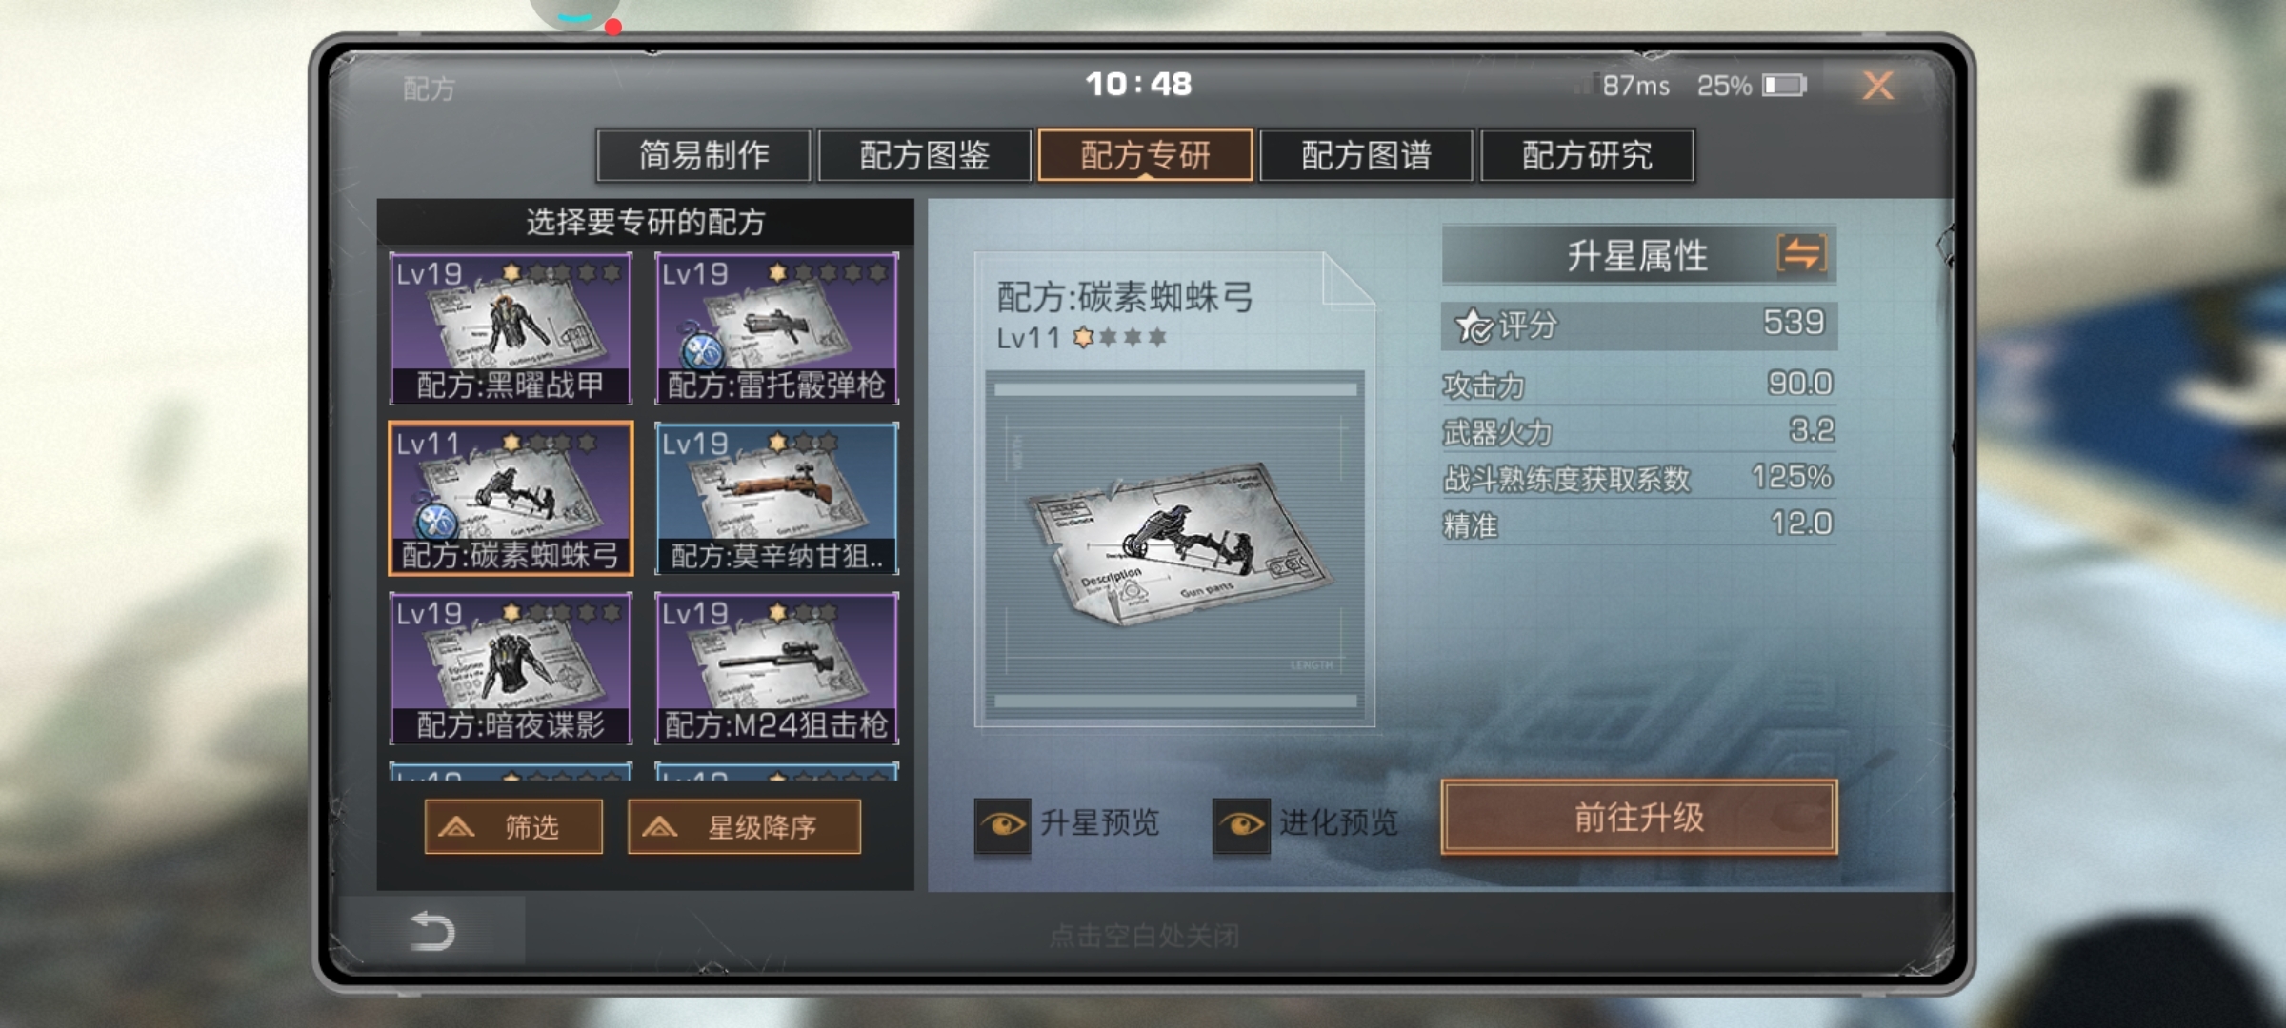2286x1028 pixels.
Task: Select the 配方:M24狙击枪 recipe card
Action: [x=776, y=668]
